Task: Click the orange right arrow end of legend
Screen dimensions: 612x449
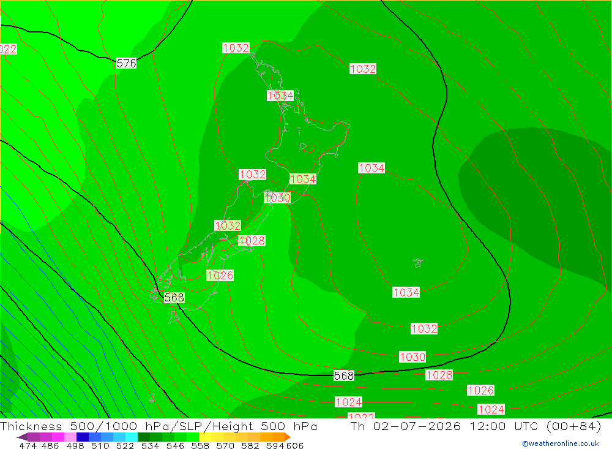Action: point(288,437)
